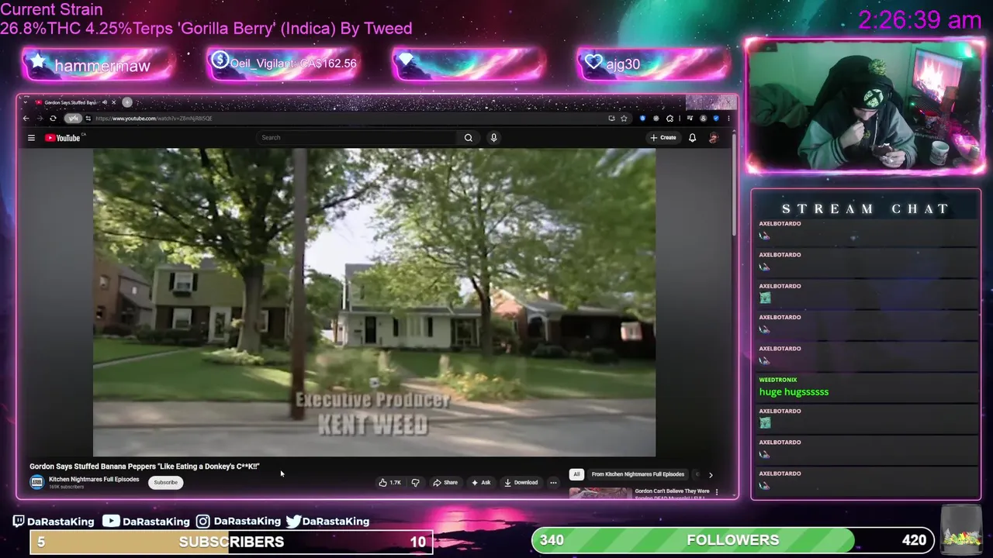Open Gordon Can't Believe They Were video thumbnail
993x558 pixels.
(600, 493)
